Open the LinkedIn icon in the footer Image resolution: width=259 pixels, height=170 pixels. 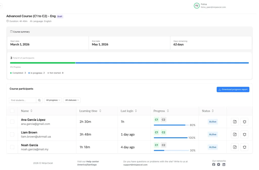tap(224, 164)
